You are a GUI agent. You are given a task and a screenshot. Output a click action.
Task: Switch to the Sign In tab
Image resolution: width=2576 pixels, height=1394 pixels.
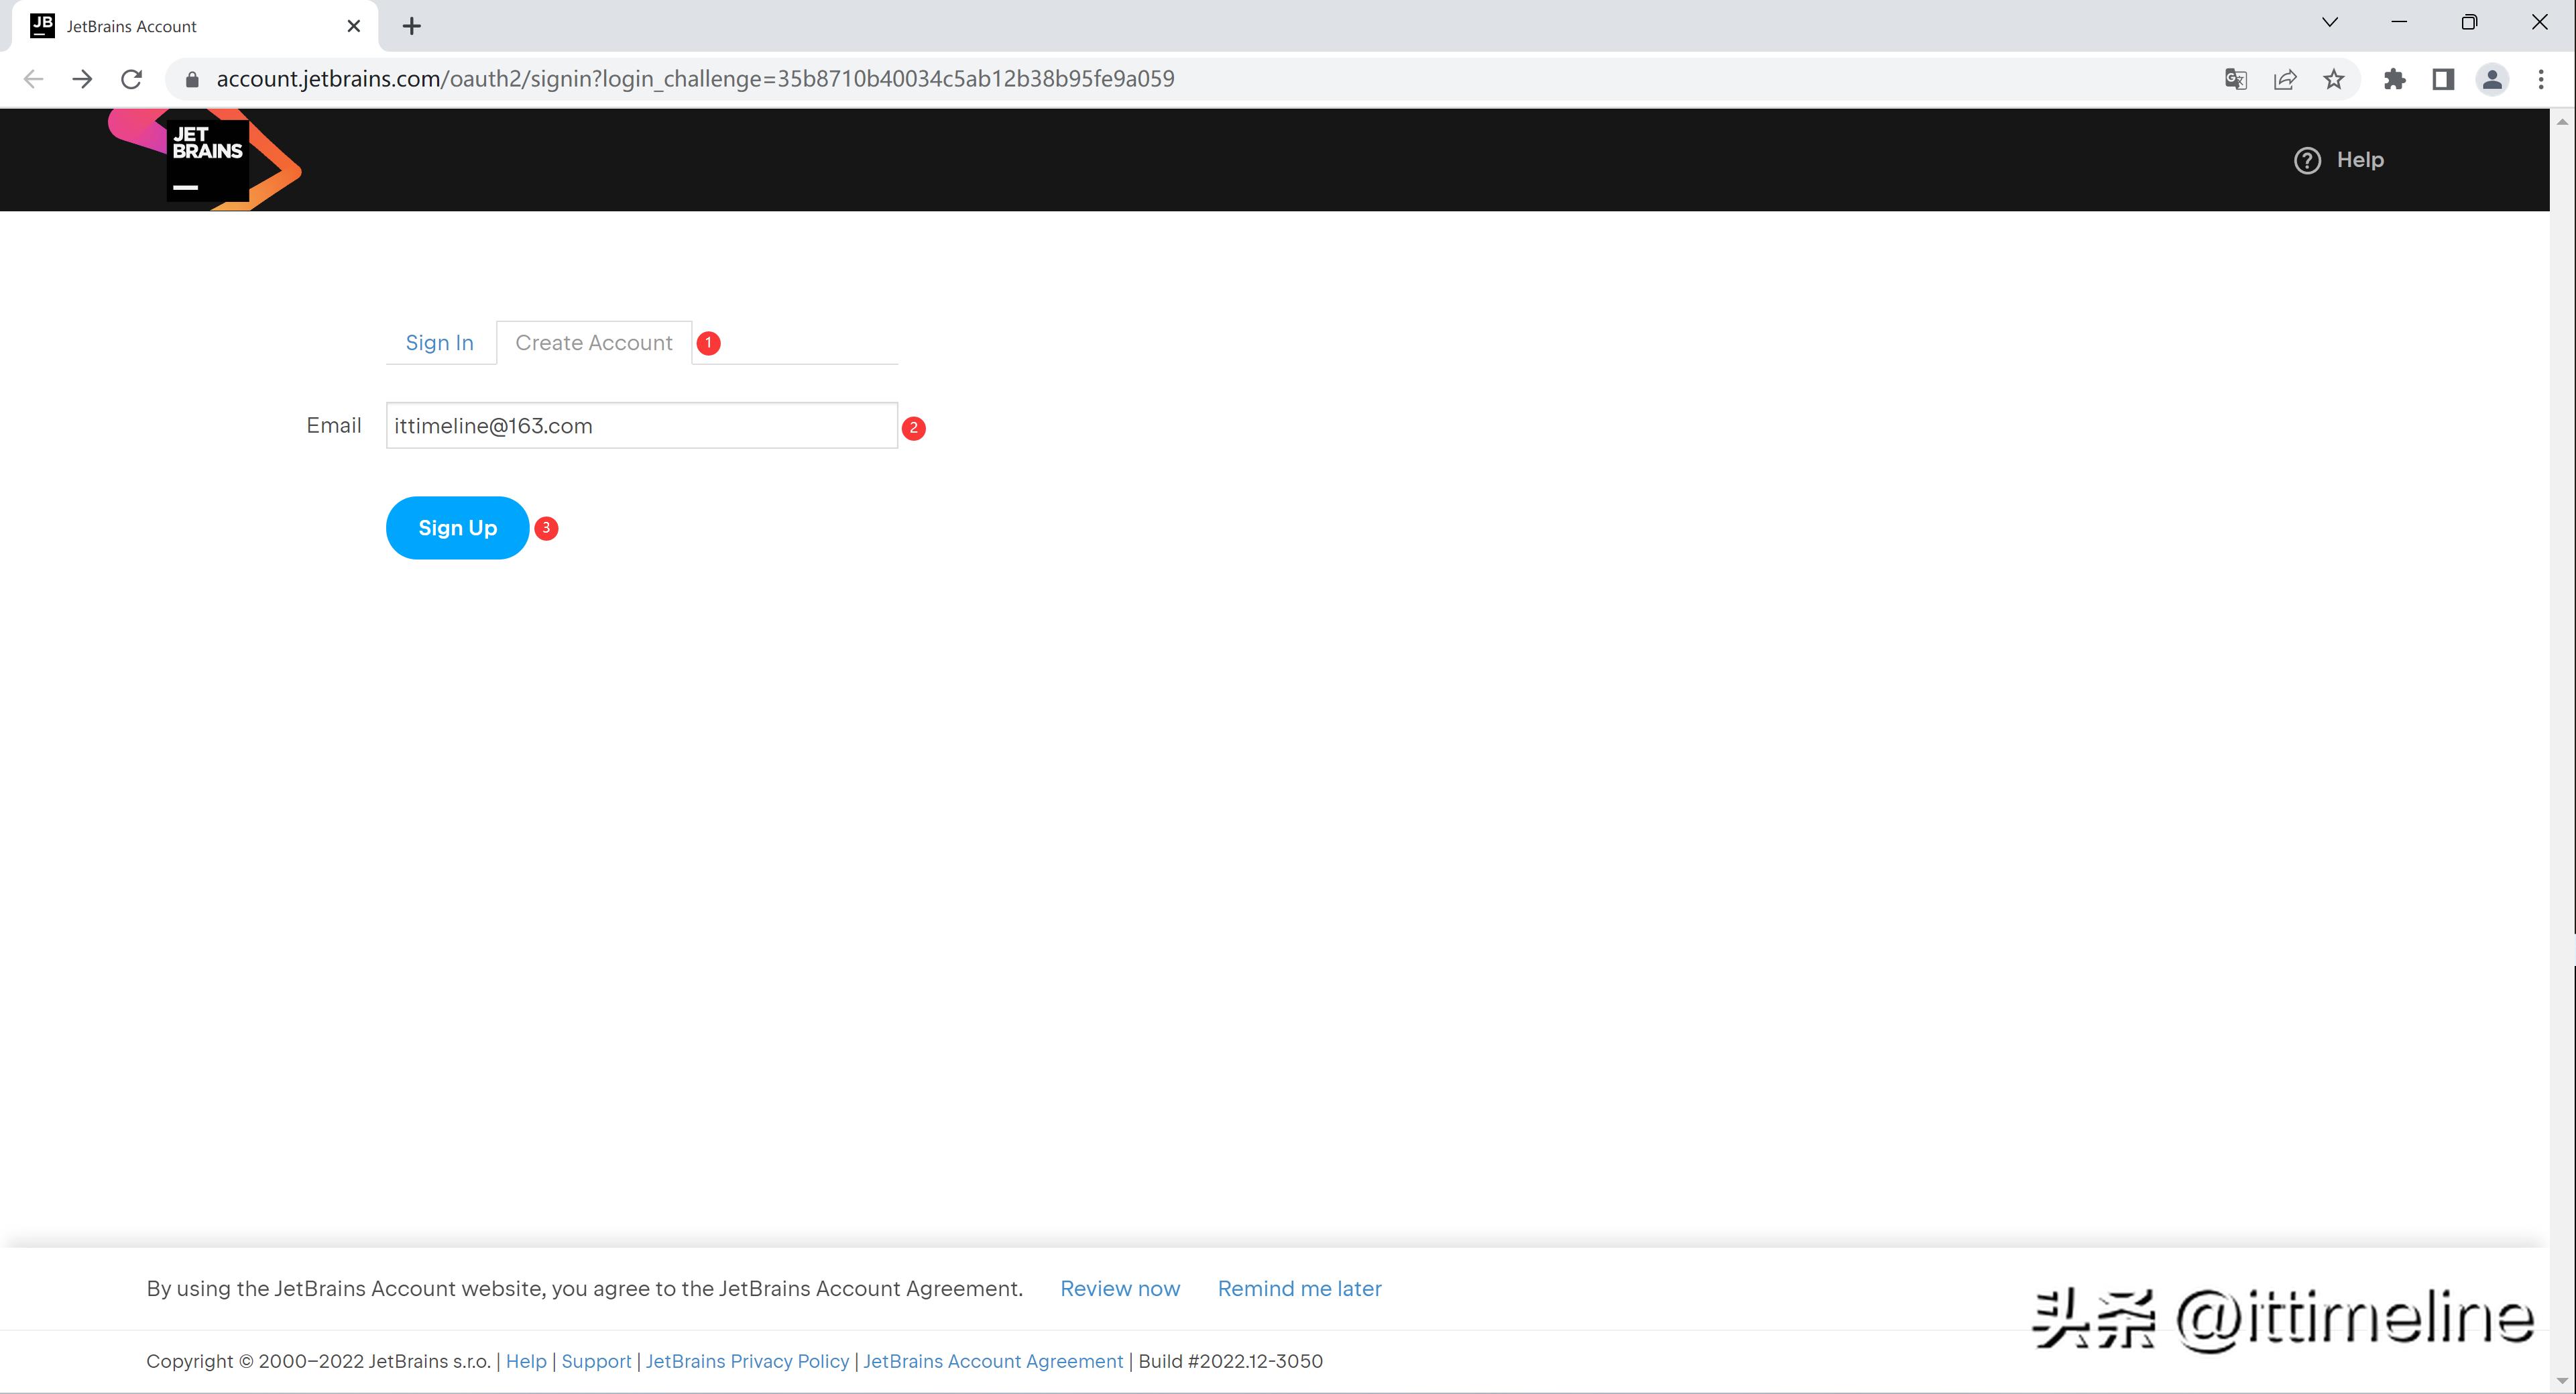click(x=439, y=342)
